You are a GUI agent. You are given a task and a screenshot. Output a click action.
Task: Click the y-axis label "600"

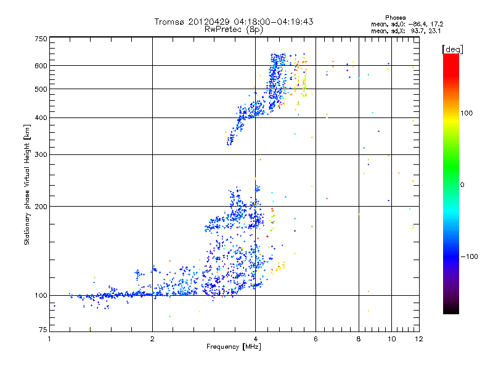[x=41, y=66]
